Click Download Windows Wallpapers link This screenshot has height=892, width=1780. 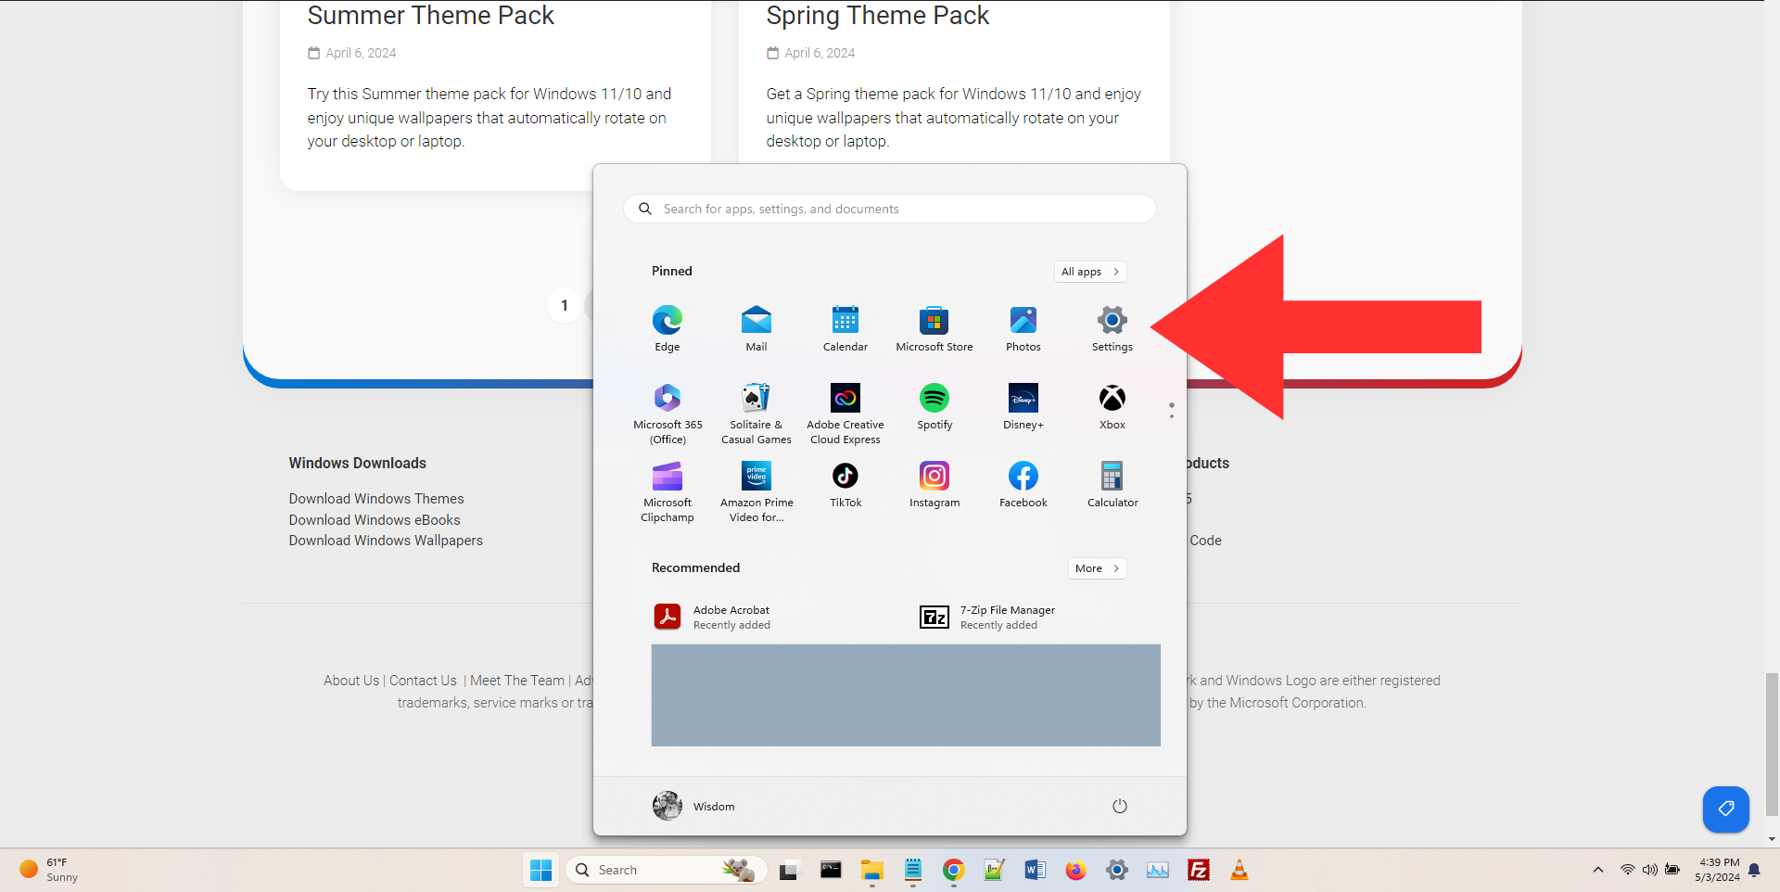[386, 541]
